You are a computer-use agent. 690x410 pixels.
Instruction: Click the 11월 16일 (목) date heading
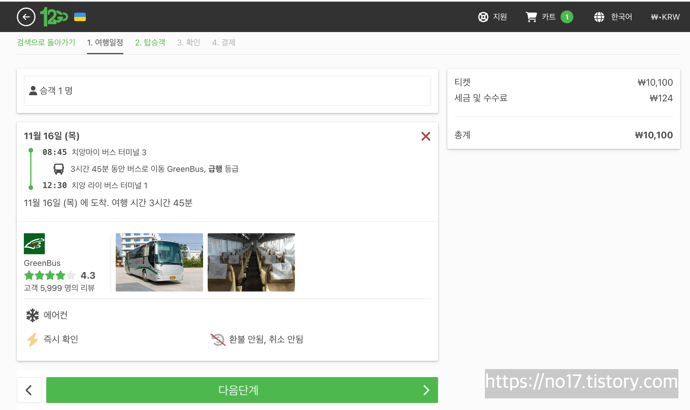coord(52,136)
